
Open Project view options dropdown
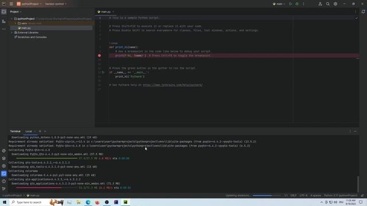[x=15, y=11]
